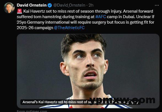The image size is (162, 112).
Task: Open David Ornstein's profile avatar
Action: tap(9, 8)
